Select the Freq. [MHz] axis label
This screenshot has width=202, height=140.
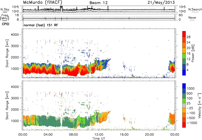click(5, 17)
